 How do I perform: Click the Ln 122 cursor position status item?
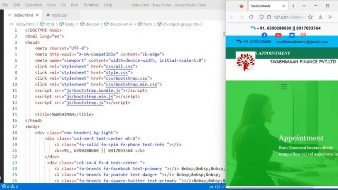[x=217, y=187]
